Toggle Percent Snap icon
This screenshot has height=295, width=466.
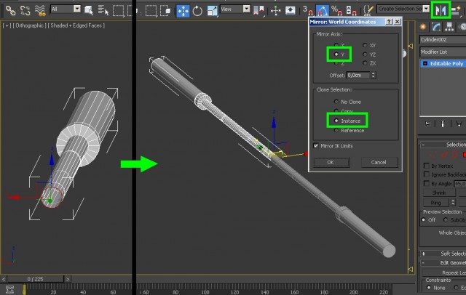coord(336,11)
